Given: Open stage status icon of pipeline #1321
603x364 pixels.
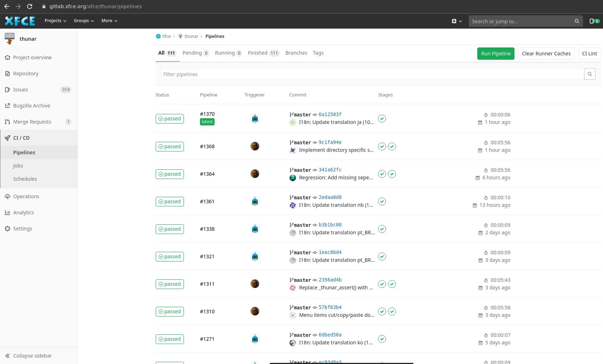Looking at the screenshot, I should (x=382, y=256).
